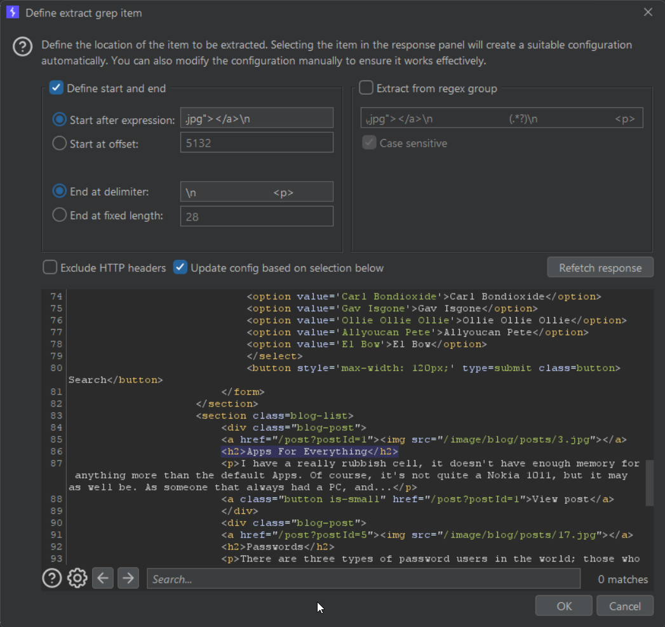Uncheck Update config based on selection below
665x627 pixels.
(x=180, y=267)
